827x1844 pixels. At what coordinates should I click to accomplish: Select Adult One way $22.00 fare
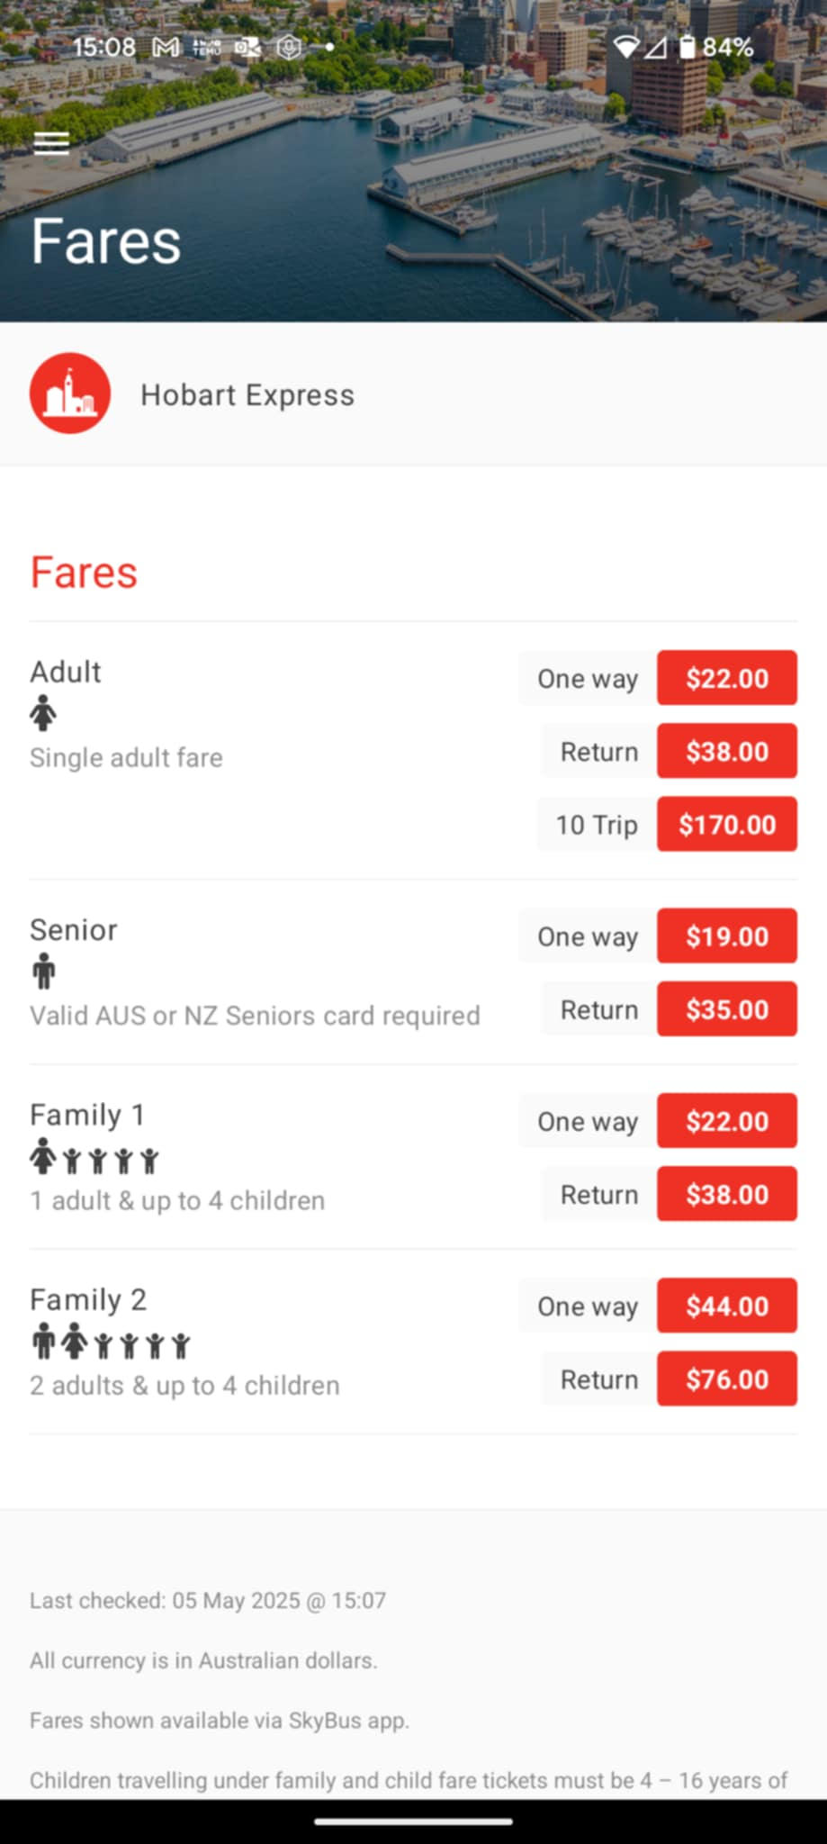pos(658,678)
